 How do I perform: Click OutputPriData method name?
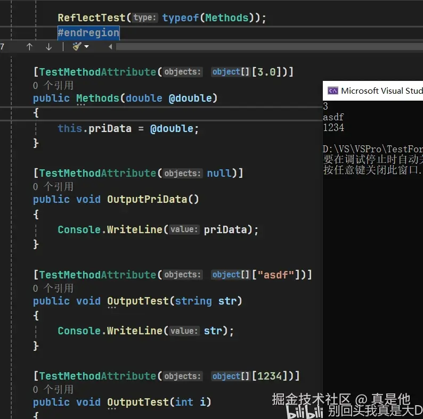(147, 200)
